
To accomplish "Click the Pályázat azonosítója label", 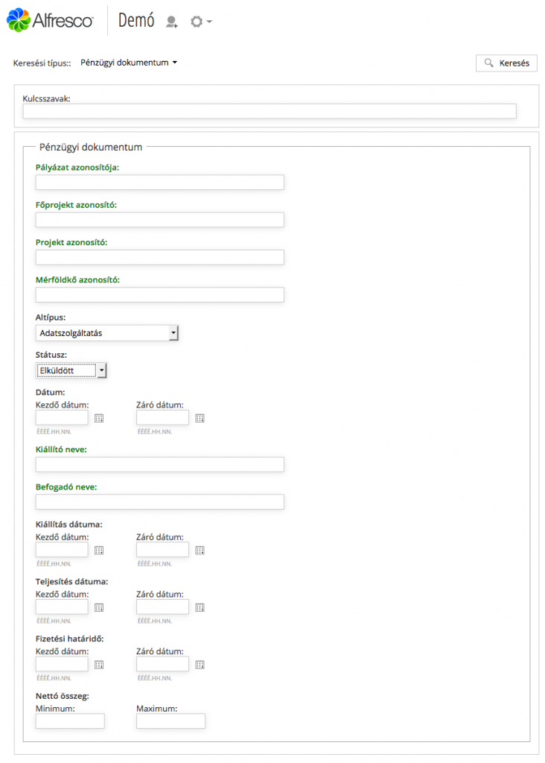I will coord(77,168).
